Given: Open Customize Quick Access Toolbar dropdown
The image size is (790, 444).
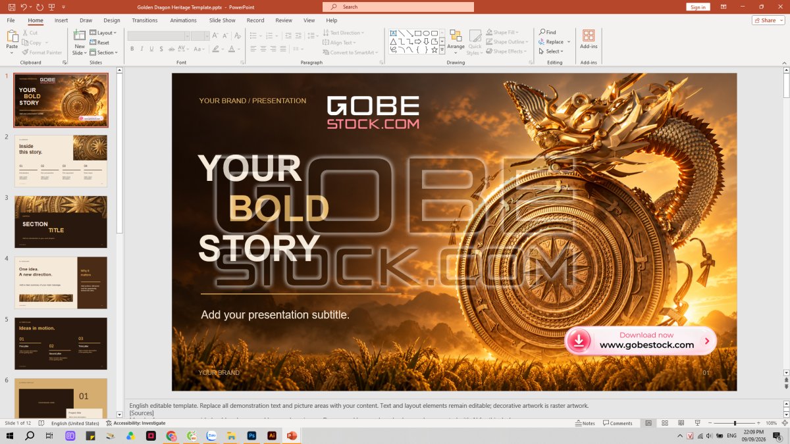Looking at the screenshot, I should click(x=65, y=7).
